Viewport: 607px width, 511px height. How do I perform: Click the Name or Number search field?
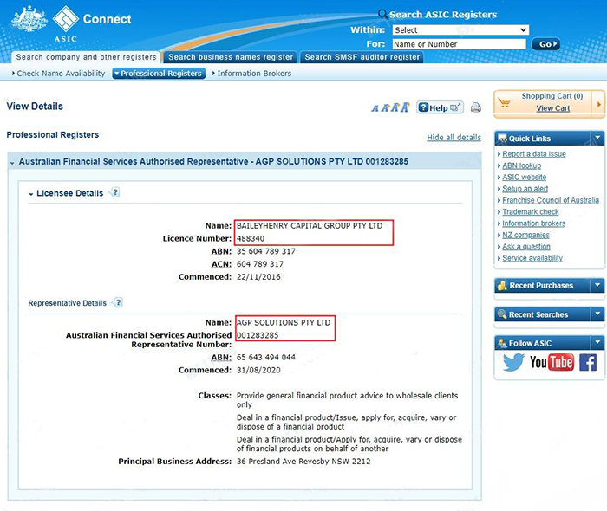pyautogui.click(x=459, y=44)
